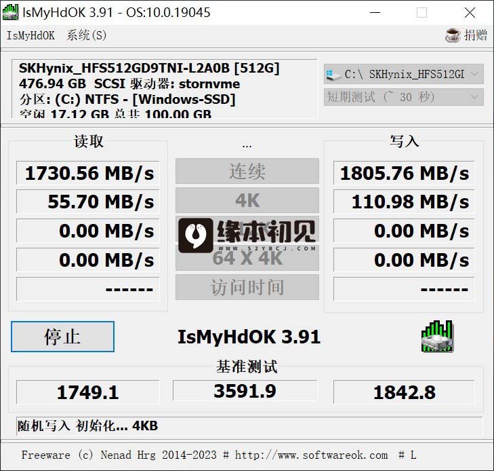Viewport: 494px width, 471px height.
Task: Click the 4K test button
Action: (x=247, y=200)
